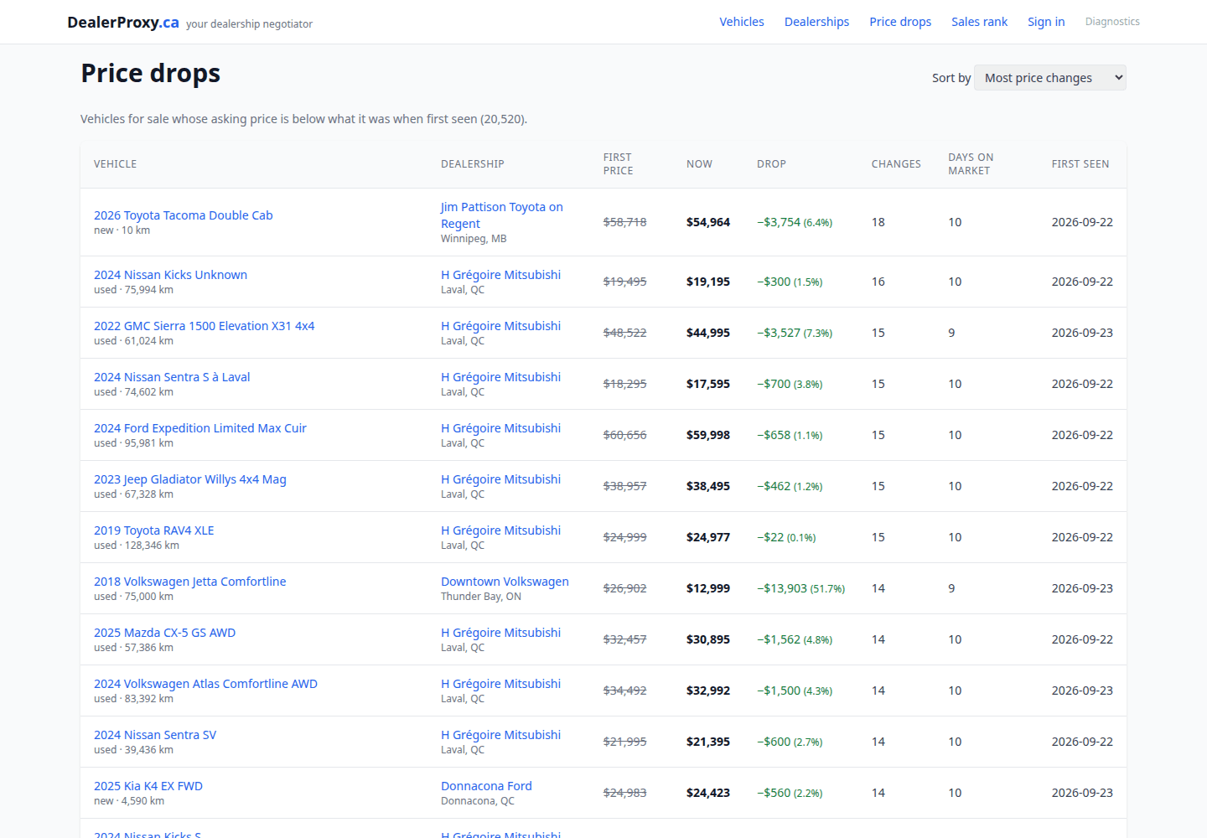Open 2025 Kia K4 EX FWD listing
The height and width of the screenshot is (838, 1207).
point(148,786)
